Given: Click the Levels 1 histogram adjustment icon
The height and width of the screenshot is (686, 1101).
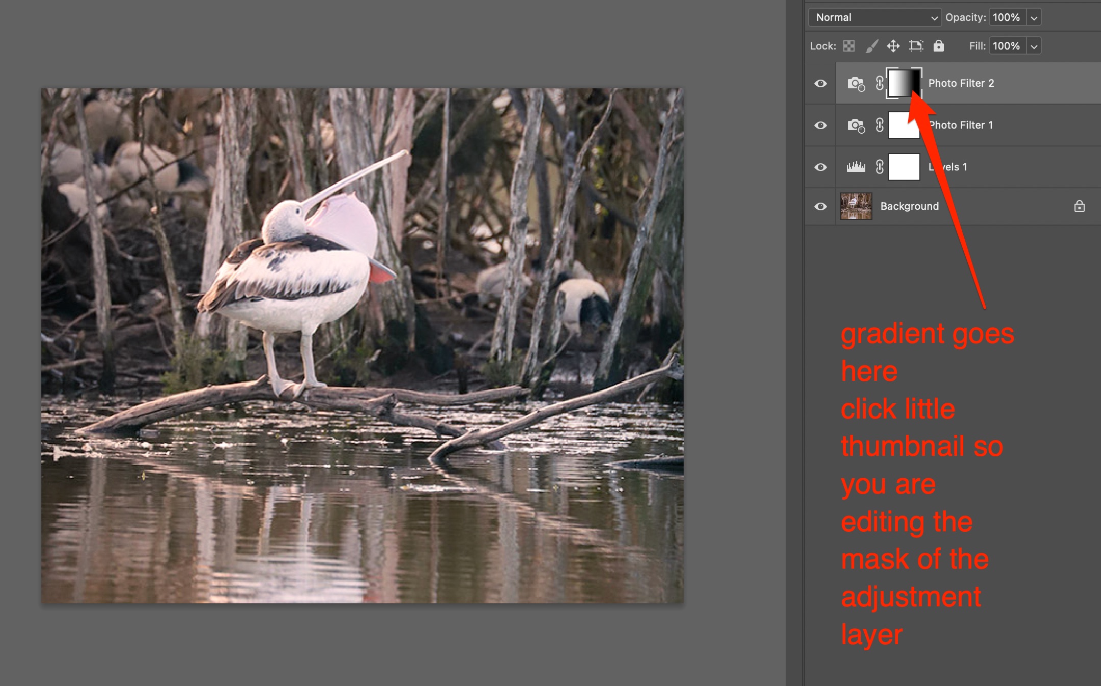Looking at the screenshot, I should [856, 167].
